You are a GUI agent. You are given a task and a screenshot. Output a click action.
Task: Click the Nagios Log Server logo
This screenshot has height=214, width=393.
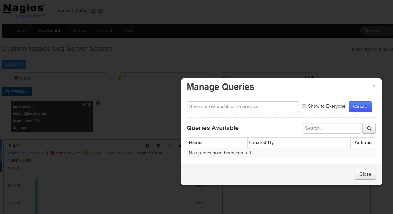[24, 11]
